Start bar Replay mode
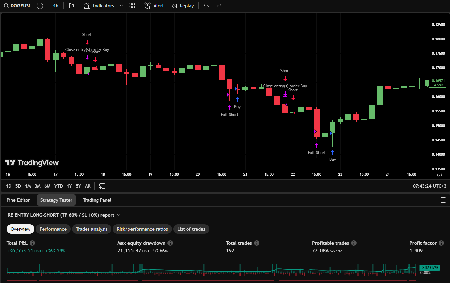The image size is (450, 283). [183, 6]
